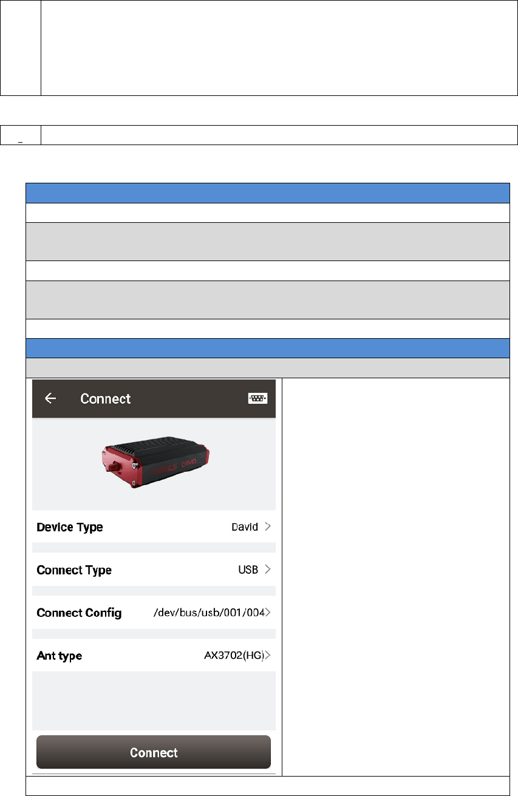
Task: Click the topmost blue table header bar
Action: coord(268,192)
